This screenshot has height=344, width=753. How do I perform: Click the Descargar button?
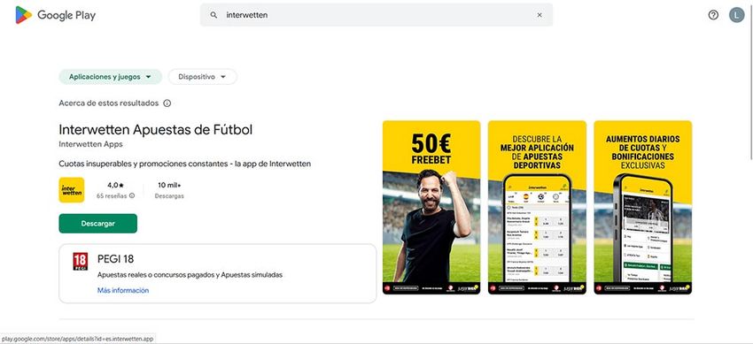click(x=98, y=223)
